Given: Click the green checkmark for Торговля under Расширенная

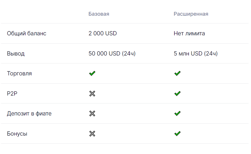Looking at the screenshot, I should tap(177, 73).
